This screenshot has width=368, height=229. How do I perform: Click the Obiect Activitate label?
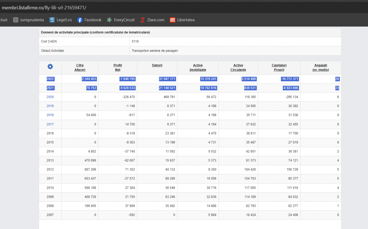point(52,51)
